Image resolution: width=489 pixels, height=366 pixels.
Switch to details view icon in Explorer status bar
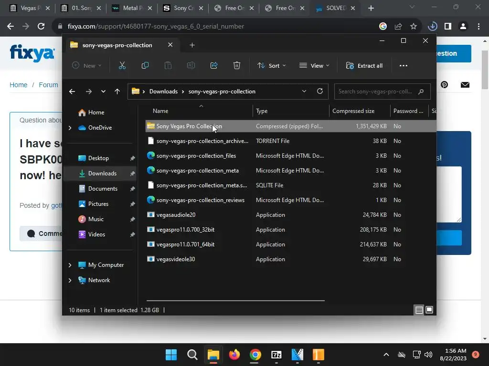(419, 310)
